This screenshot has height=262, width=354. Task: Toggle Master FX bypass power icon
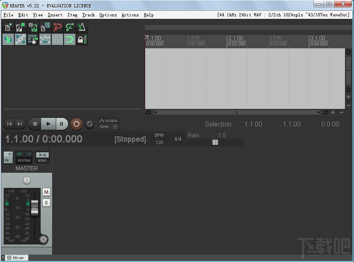(10, 154)
